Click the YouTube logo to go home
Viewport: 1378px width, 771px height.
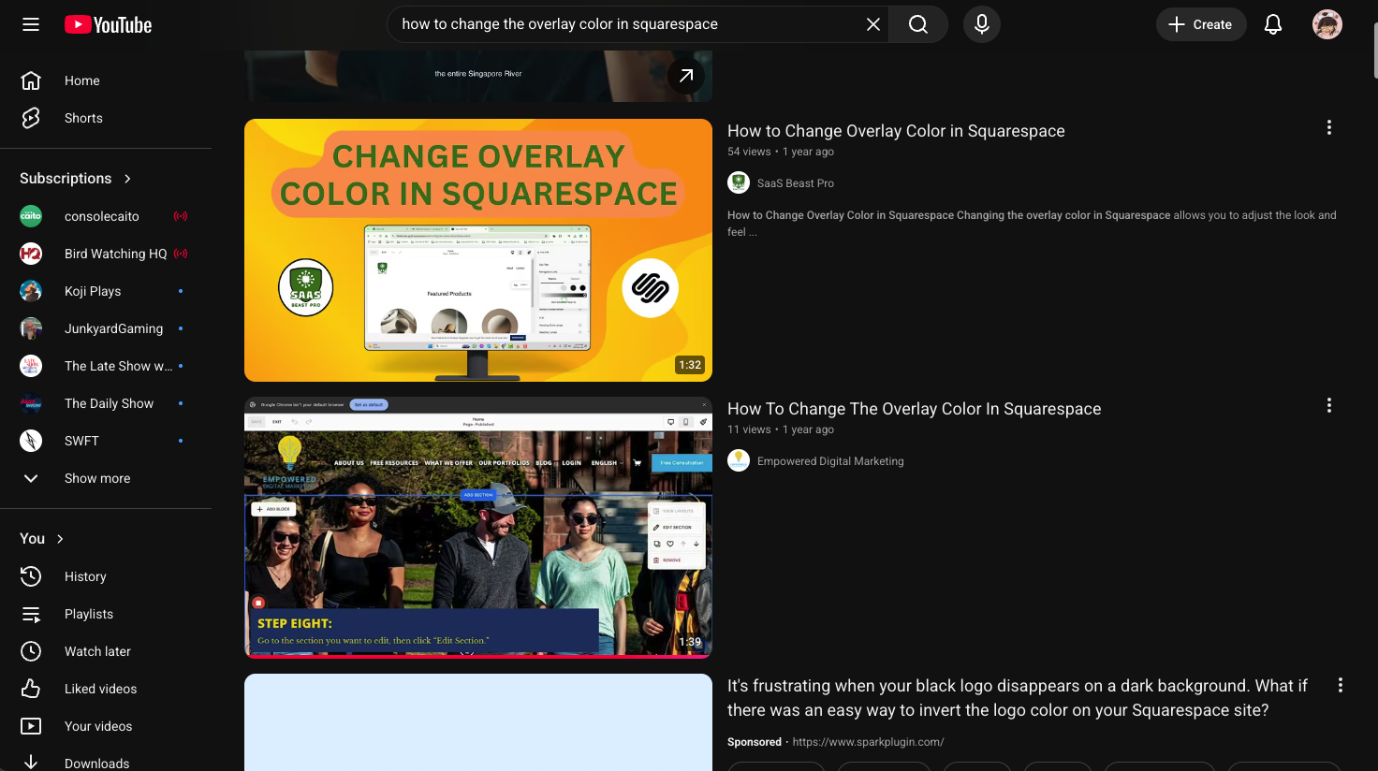click(x=107, y=24)
